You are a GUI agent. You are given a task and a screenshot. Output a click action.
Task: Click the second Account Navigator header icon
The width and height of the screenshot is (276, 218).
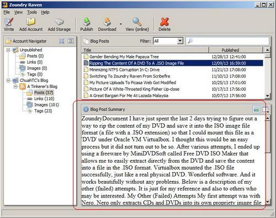(71, 41)
